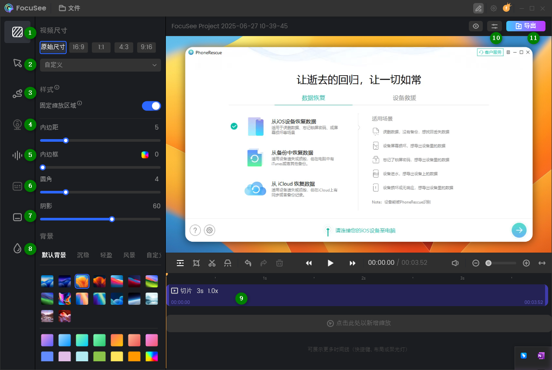Screen dimensions: 552x370
Task: Open FocuSee settings gear in title bar
Action: (x=493, y=8)
